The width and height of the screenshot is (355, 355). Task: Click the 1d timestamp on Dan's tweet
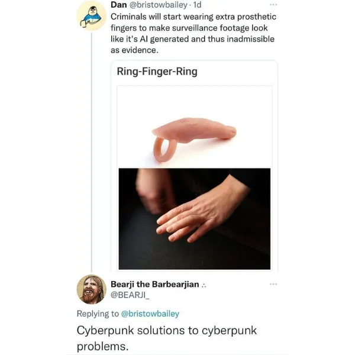(x=198, y=5)
